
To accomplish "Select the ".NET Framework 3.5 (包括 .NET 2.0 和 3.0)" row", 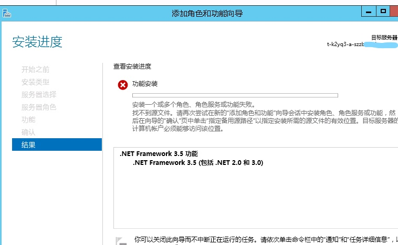I will pyautogui.click(x=198, y=163).
